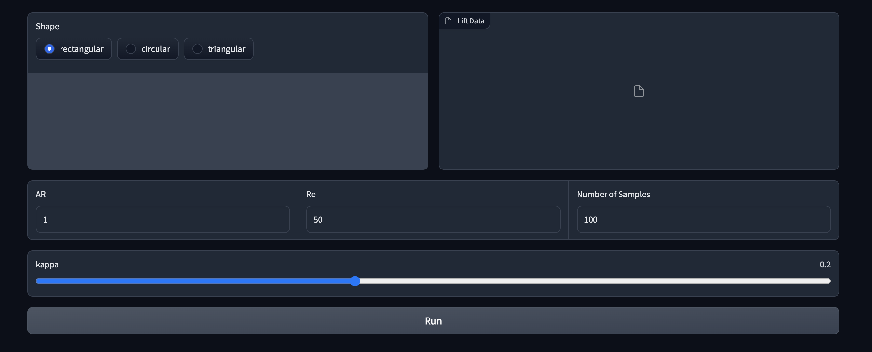Select the triangular shape option
872x352 pixels.
tap(218, 49)
